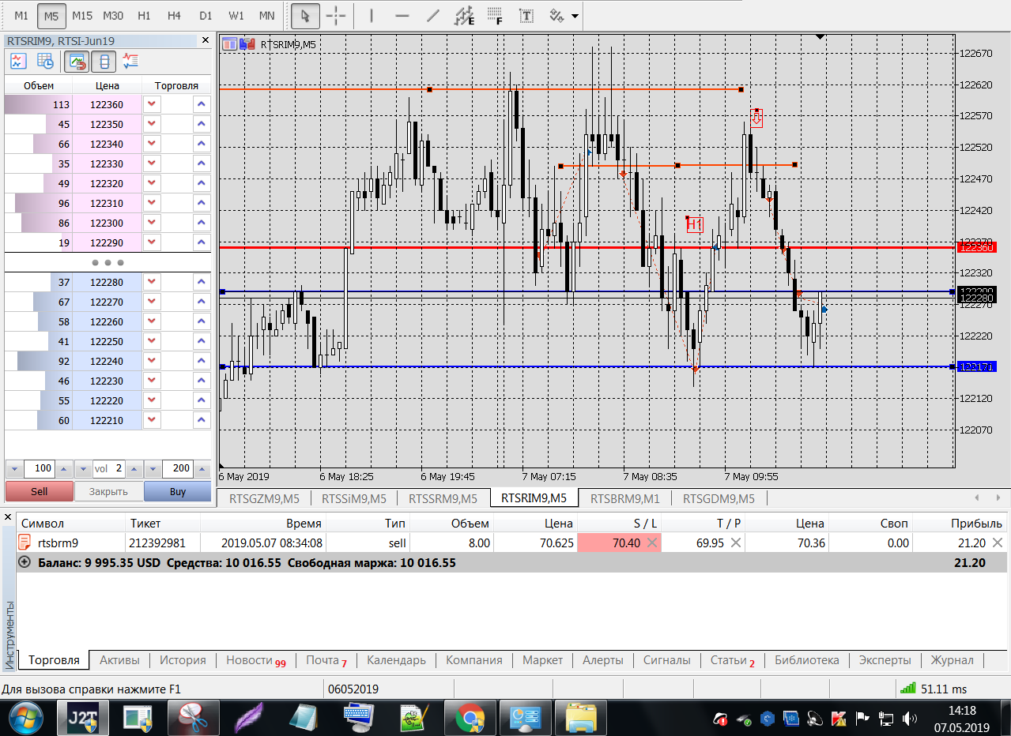
Task: Select the text label tool
Action: pos(526,16)
